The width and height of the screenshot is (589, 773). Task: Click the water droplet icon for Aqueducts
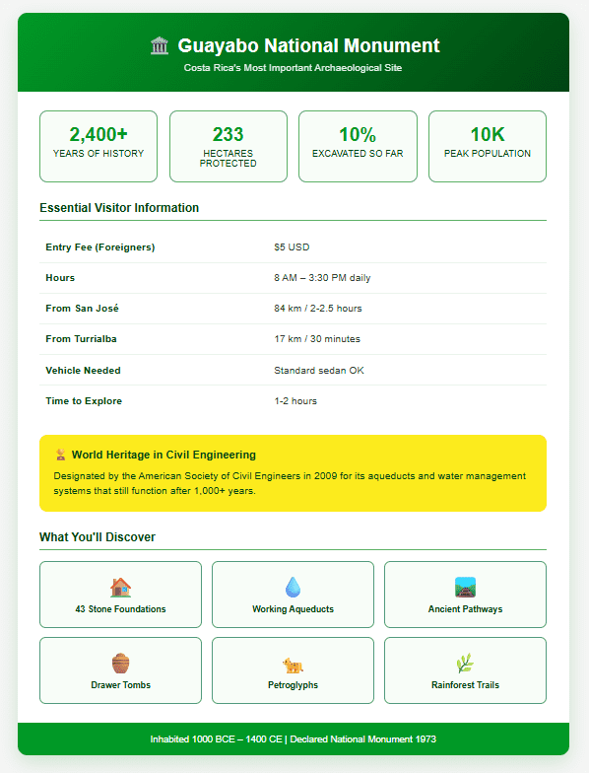click(x=294, y=588)
